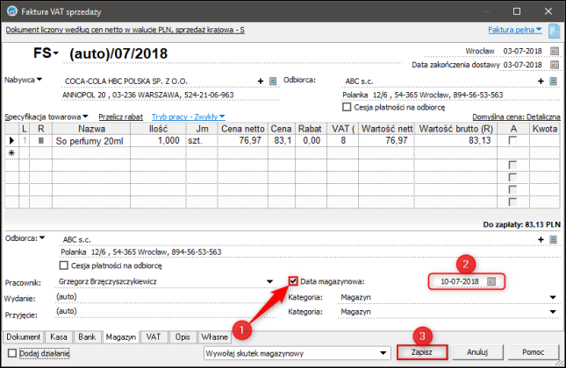Click Kwota column header
Image resolution: width=566 pixels, height=368 pixels.
tap(545, 129)
